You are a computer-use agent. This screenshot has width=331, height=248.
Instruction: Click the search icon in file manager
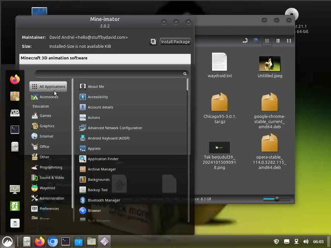click(x=256, y=41)
